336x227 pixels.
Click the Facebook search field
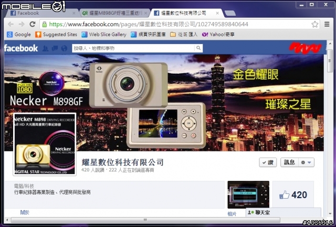[133, 48]
